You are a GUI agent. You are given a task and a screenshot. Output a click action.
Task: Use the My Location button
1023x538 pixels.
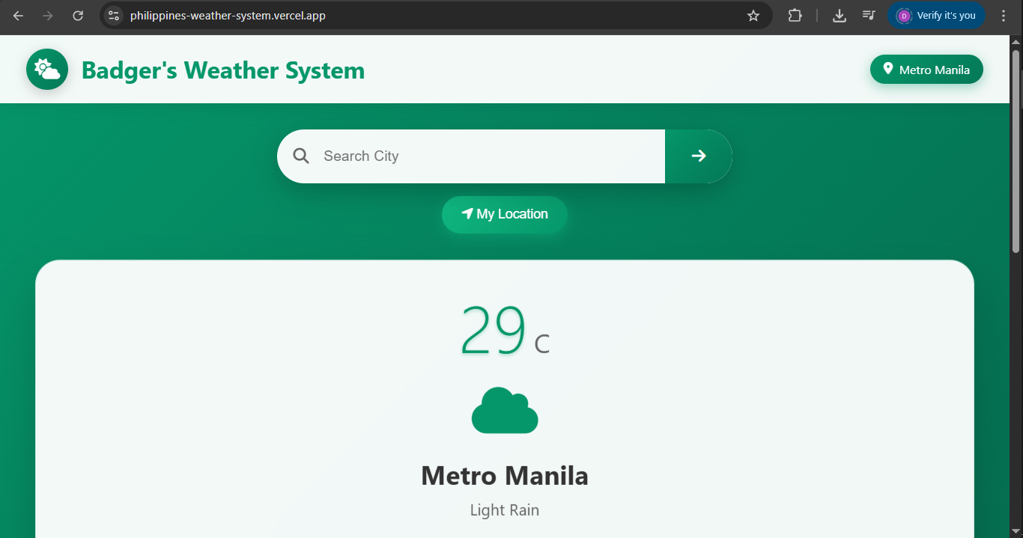pos(505,215)
